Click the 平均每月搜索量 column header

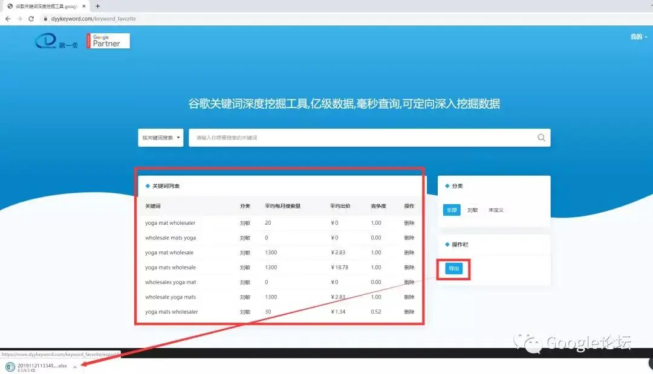(x=283, y=206)
